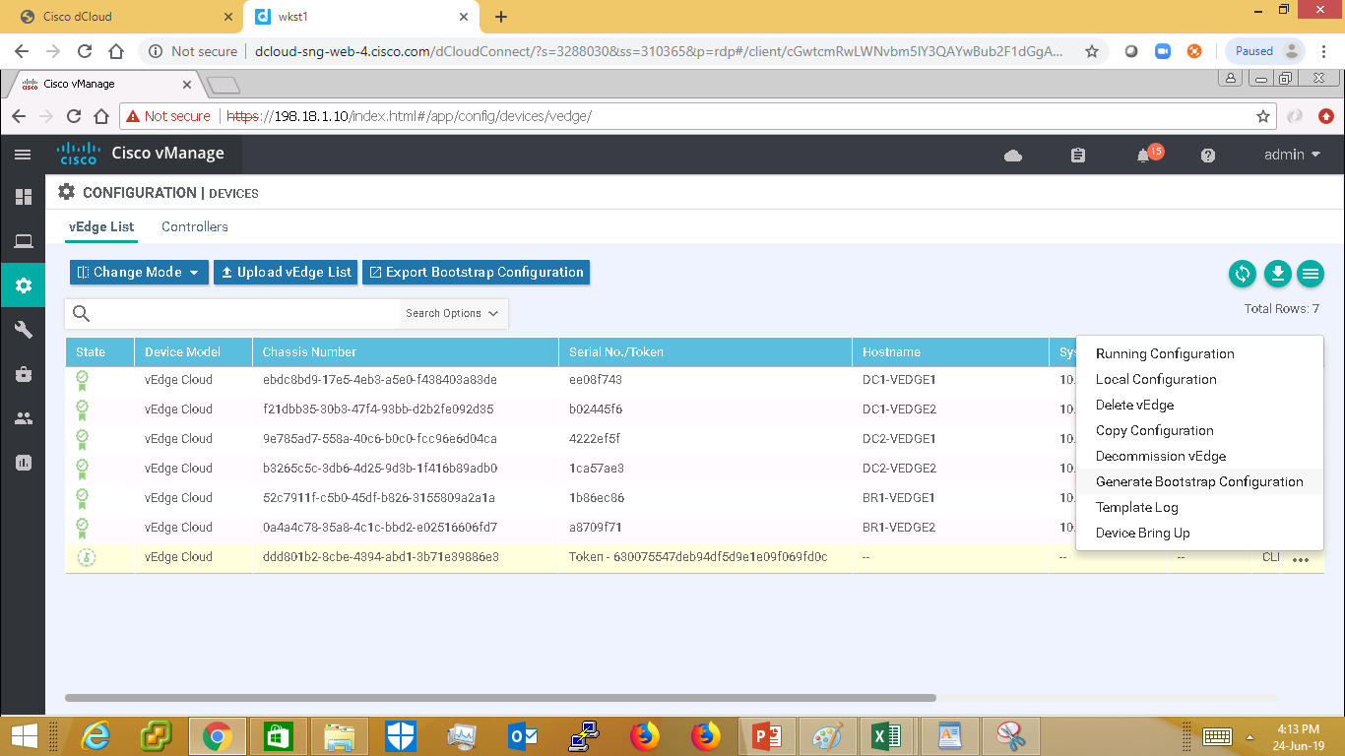Screen dimensions: 1345x756
Task: Select serial number 4222ef5f cell
Action: (595, 439)
